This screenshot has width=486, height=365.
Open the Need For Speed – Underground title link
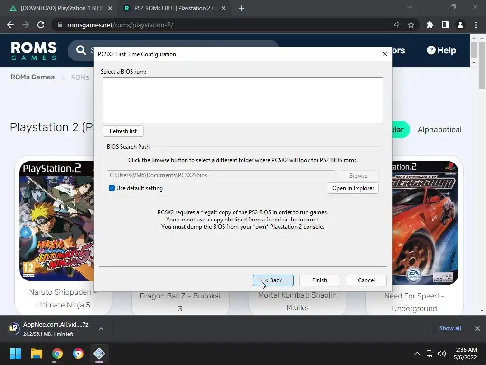pos(414,302)
